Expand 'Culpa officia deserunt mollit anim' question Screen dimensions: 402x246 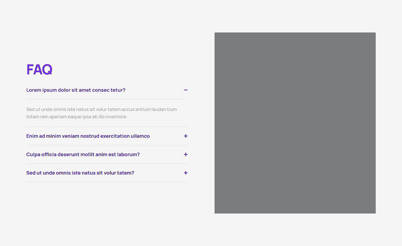click(x=83, y=155)
